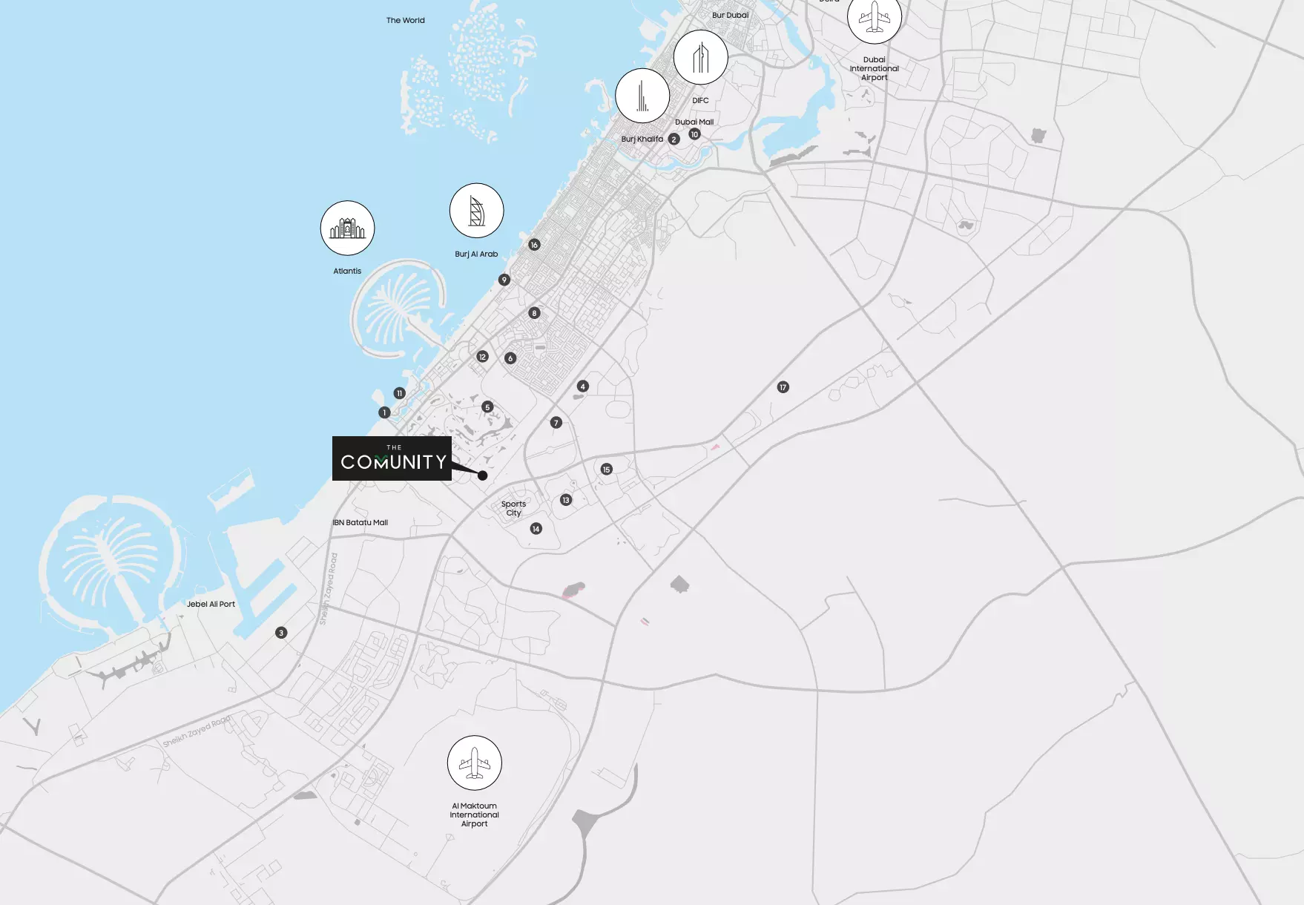The height and width of the screenshot is (905, 1304).
Task: Click the Sports City text label
Action: click(514, 509)
